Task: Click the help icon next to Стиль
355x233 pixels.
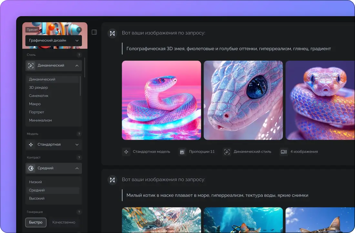Action: coord(79,55)
